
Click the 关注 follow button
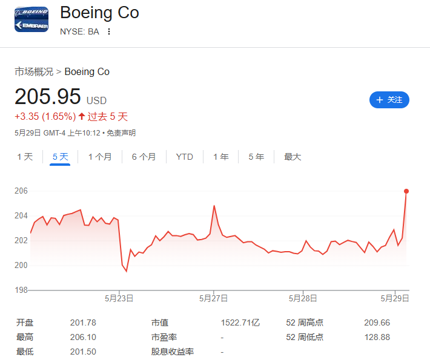coord(389,100)
